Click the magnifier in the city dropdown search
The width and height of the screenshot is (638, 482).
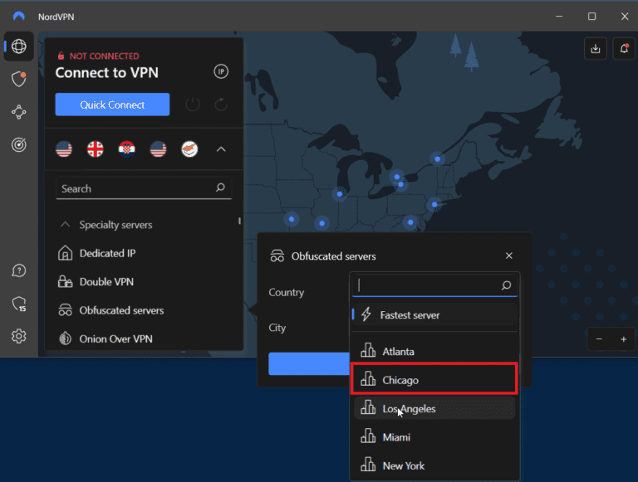point(506,285)
